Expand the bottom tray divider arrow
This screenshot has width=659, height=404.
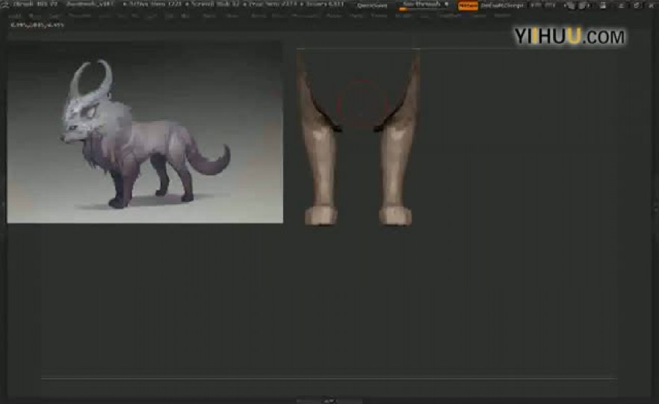click(329, 401)
